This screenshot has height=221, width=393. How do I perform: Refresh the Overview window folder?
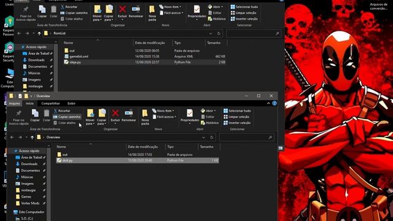212,138
